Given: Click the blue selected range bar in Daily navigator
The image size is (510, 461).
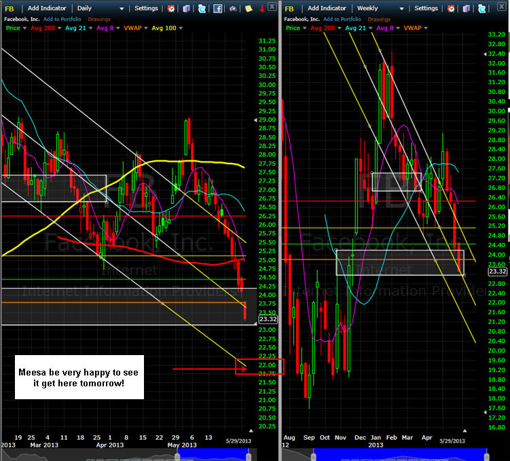Looking at the screenshot, I should tap(213, 454).
